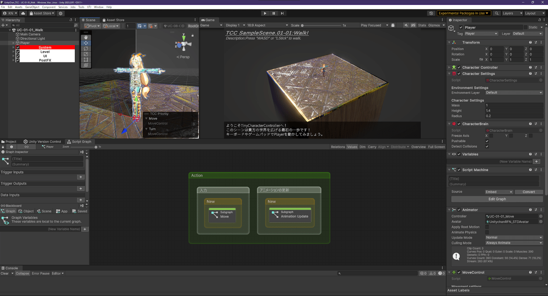
Task: Disable the Character Controller component checkbox
Action: click(x=459, y=67)
